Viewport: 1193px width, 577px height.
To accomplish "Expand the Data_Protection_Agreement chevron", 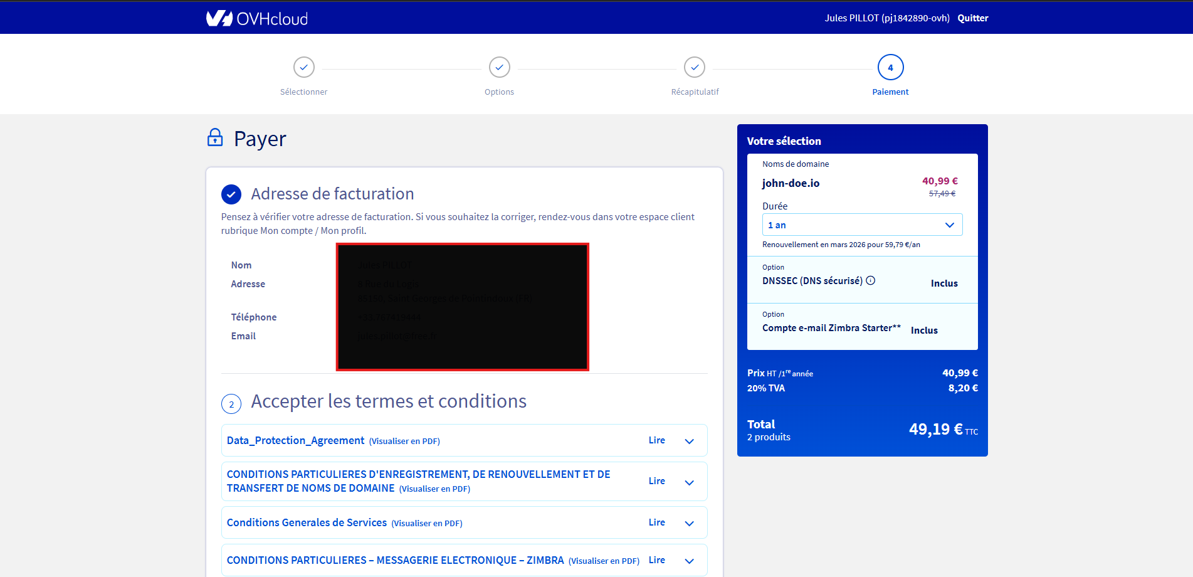I will pyautogui.click(x=689, y=441).
